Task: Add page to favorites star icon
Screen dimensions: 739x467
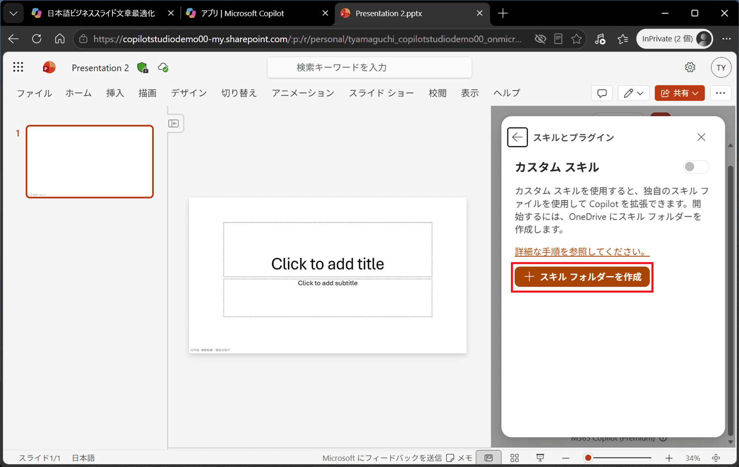Action: (576, 39)
